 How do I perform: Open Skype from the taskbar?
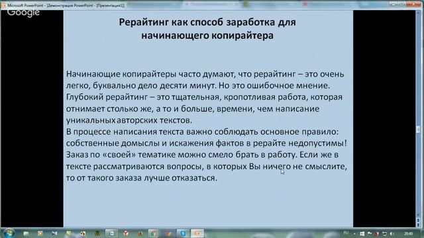pos(183,233)
